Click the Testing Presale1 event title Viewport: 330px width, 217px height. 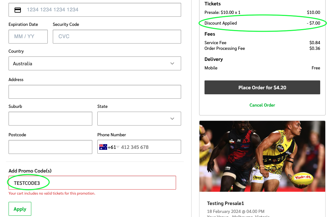point(225,203)
